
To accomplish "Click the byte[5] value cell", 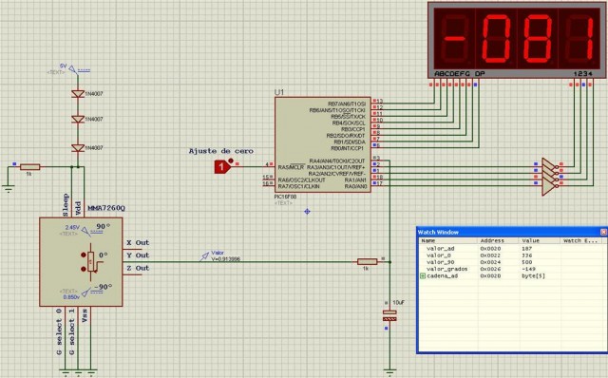I will [533, 276].
